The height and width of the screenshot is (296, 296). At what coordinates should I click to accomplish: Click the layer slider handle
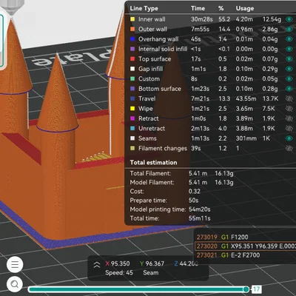(246, 289)
